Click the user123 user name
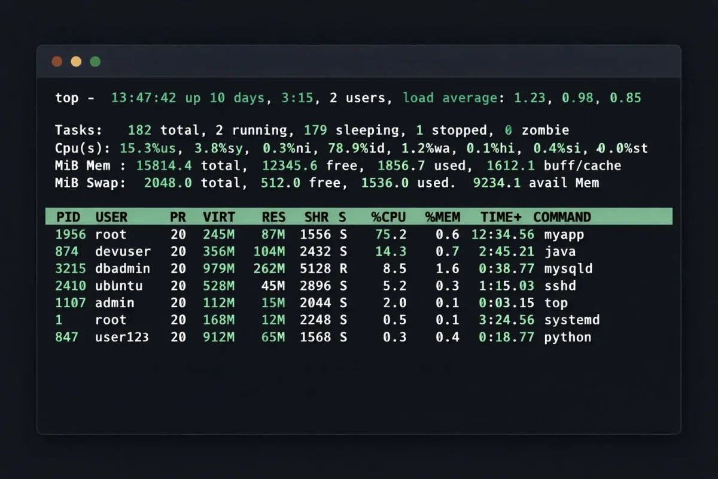The height and width of the screenshot is (479, 718). 122,337
